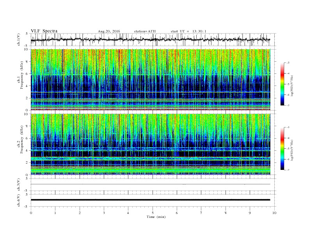The height and width of the screenshot is (239, 309).
Task: Click the ch.1 color bar 'log(PSD)' label
Action: point(292,86)
